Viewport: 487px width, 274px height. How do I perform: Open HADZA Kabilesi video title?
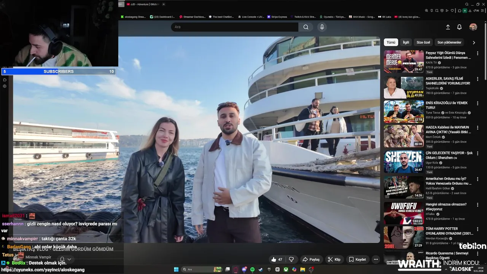(448, 130)
